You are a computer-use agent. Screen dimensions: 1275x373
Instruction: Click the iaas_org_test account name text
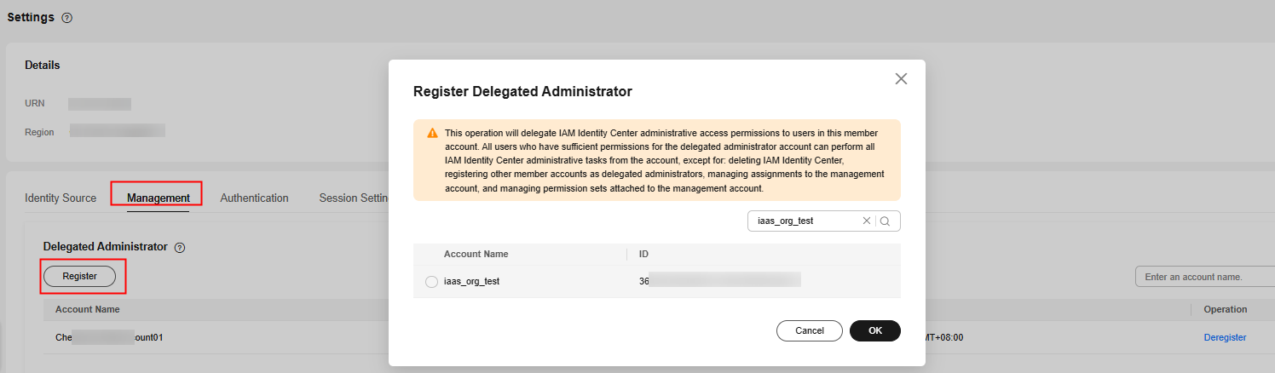(x=471, y=281)
